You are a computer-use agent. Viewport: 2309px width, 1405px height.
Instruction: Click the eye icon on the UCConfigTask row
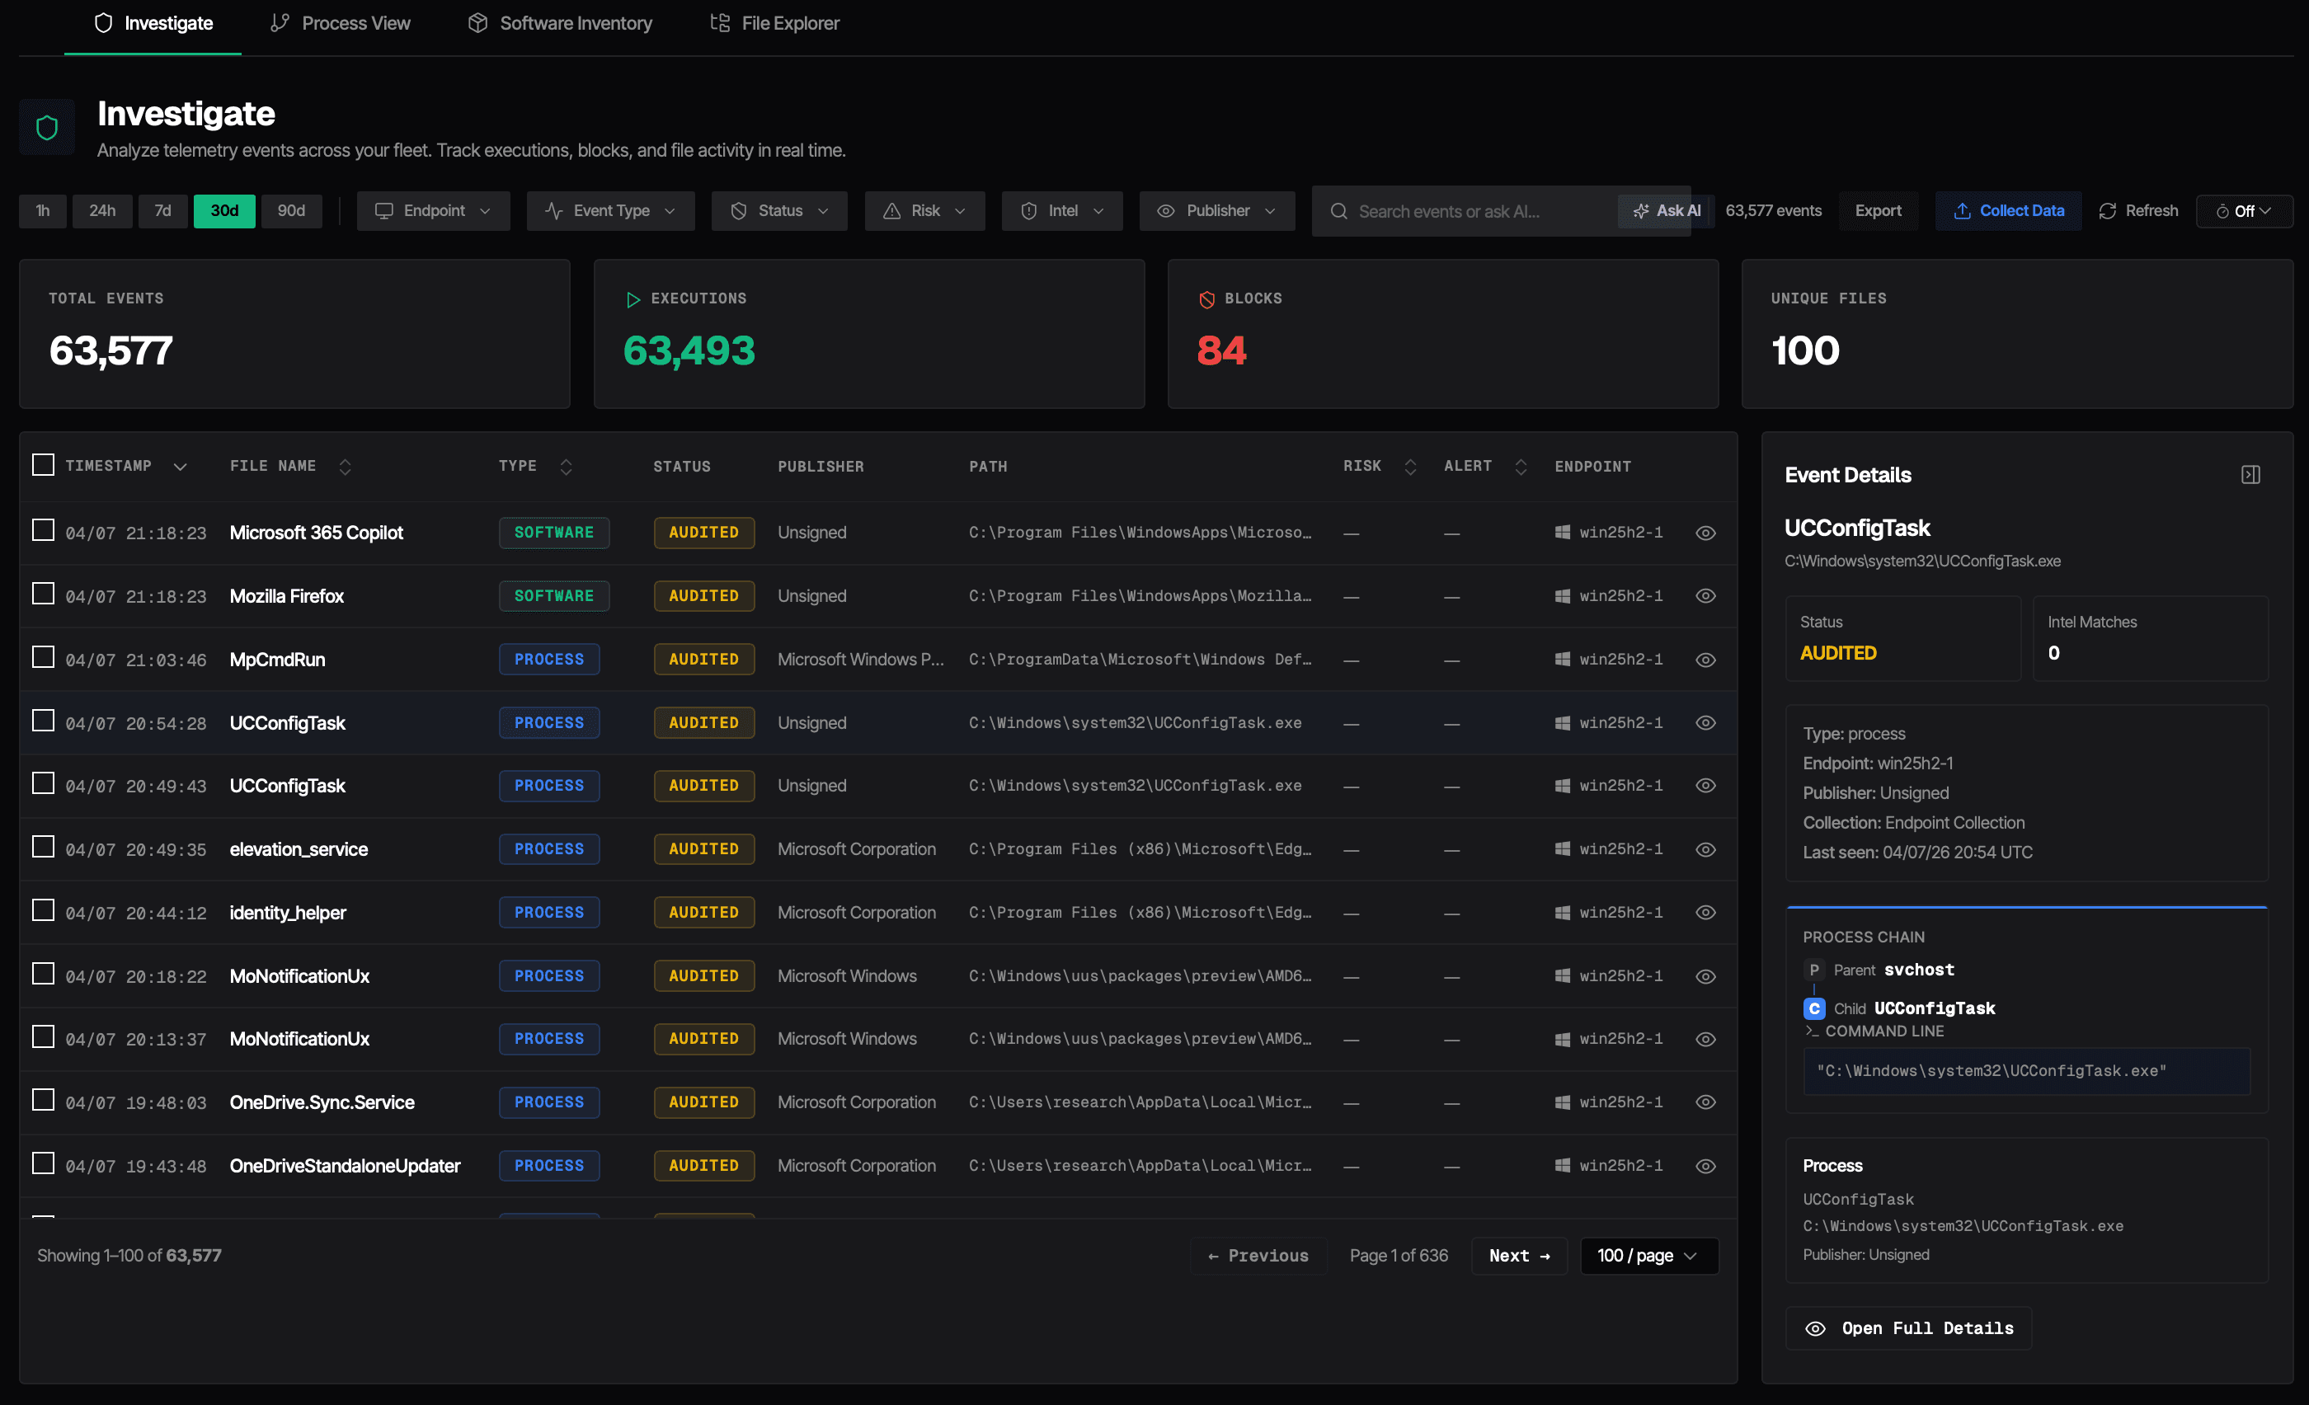point(1705,722)
